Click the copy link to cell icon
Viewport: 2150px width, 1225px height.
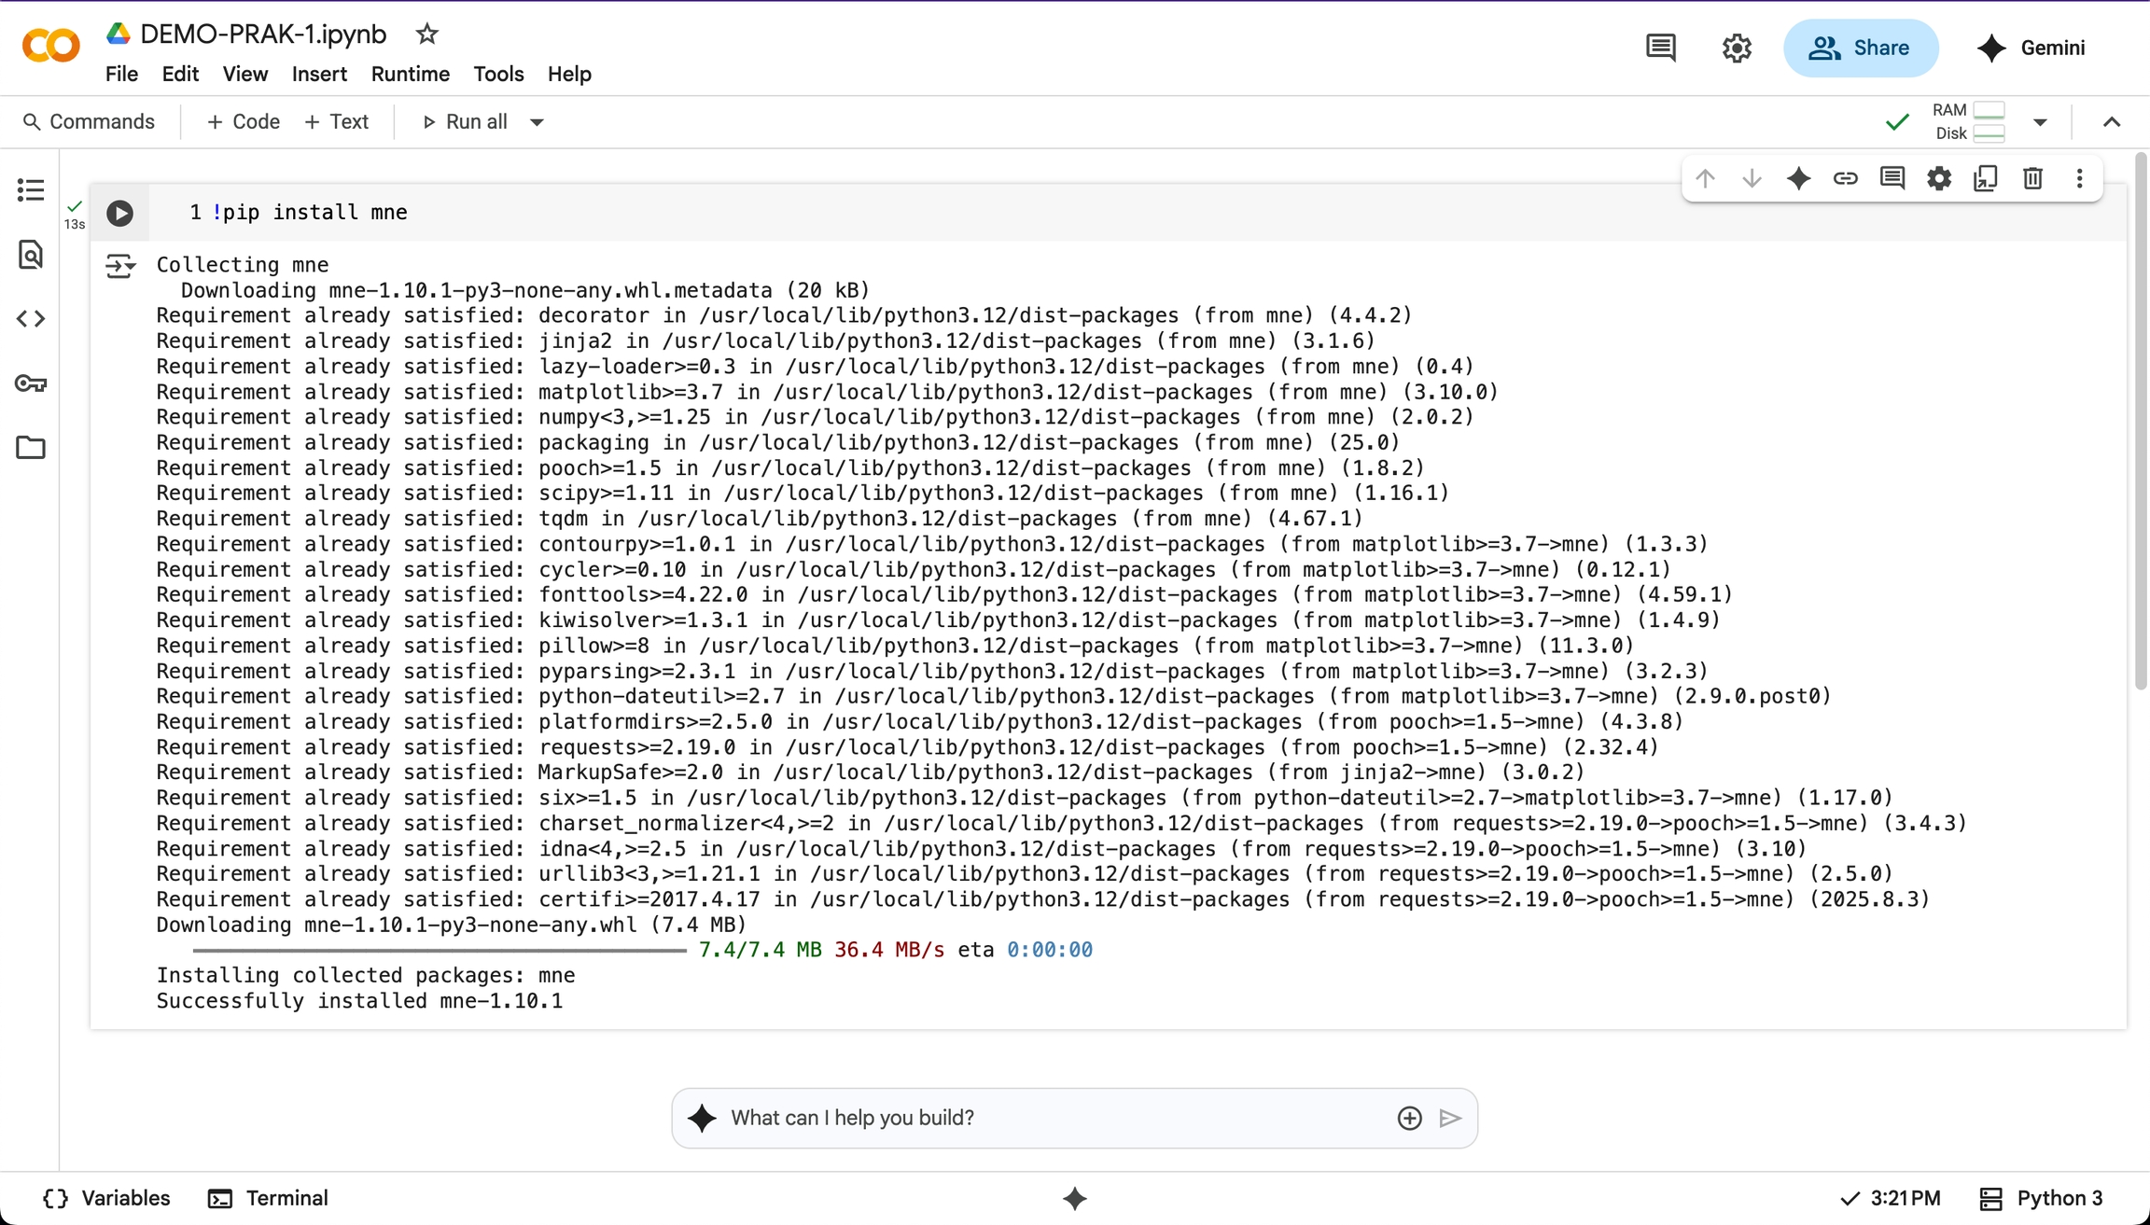[1845, 178]
